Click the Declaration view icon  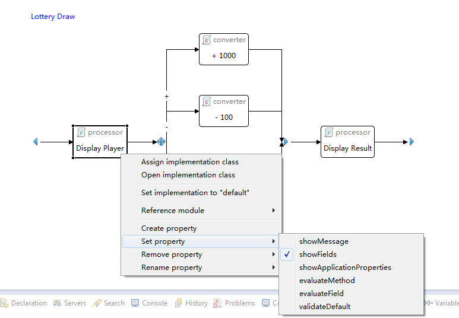4,303
